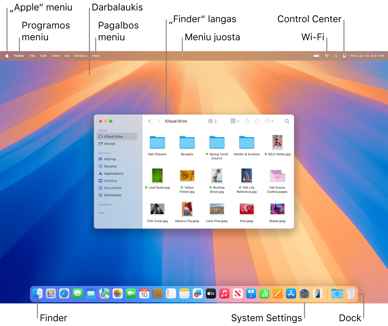
Task: Expand the Locations sidebar section
Action: tap(105, 205)
